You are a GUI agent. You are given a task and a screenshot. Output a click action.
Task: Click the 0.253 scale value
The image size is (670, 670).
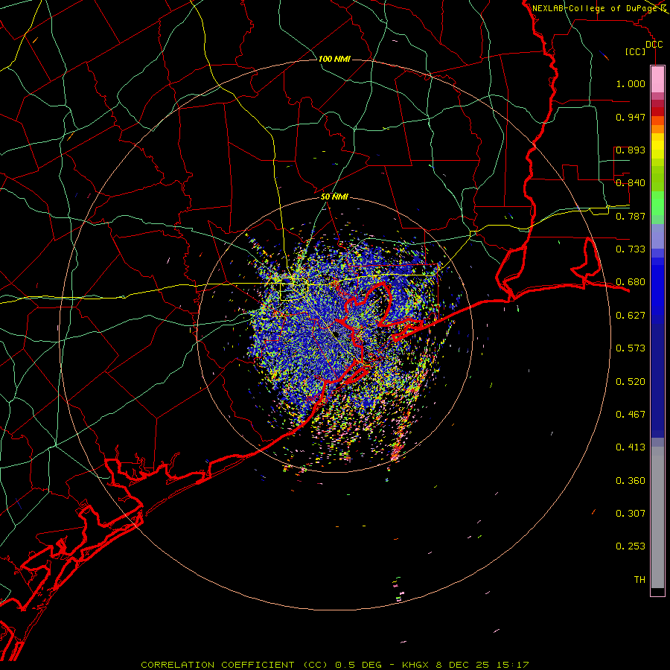pyautogui.click(x=631, y=546)
